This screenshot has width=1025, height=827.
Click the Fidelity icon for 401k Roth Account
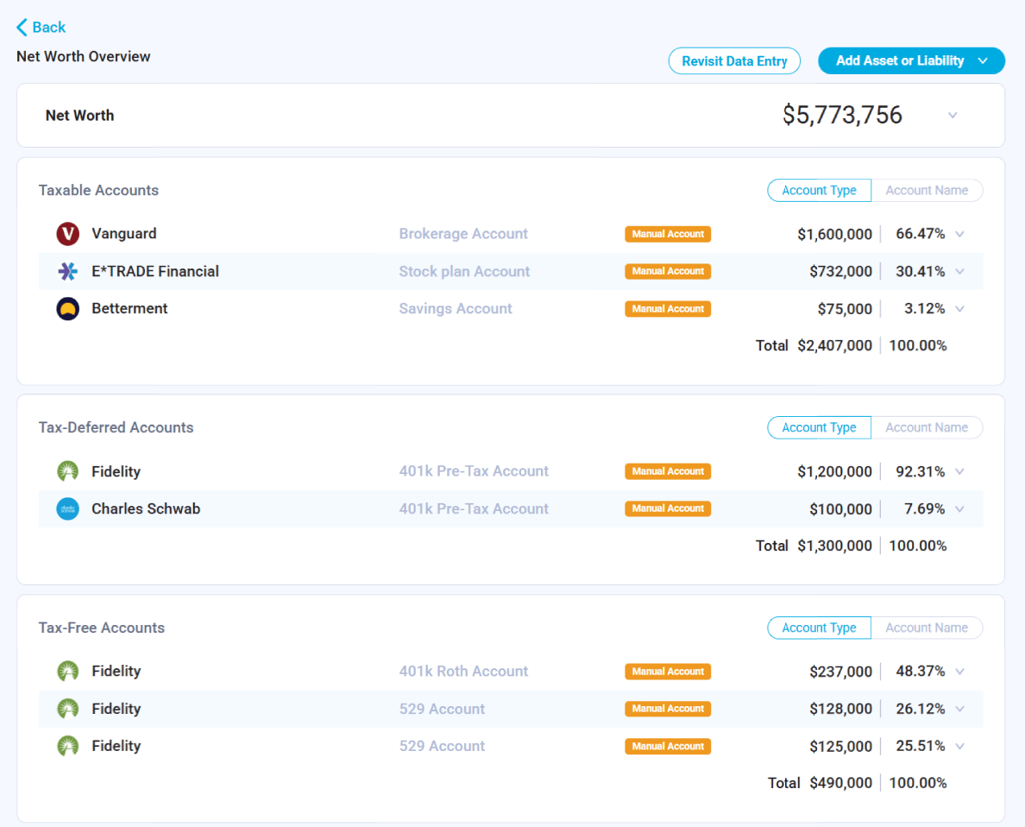click(67, 672)
